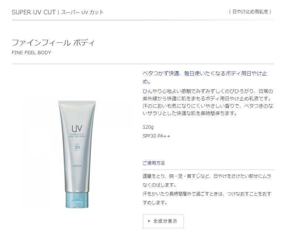Click the left bracket beside 日やけ止め用乳液
Screen dimensions: 285x233
230,12
